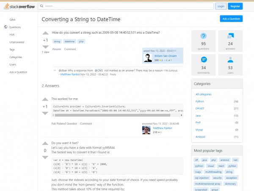Upvote the question with the up arrow
Screen dimensions: 254x191
[45, 33]
